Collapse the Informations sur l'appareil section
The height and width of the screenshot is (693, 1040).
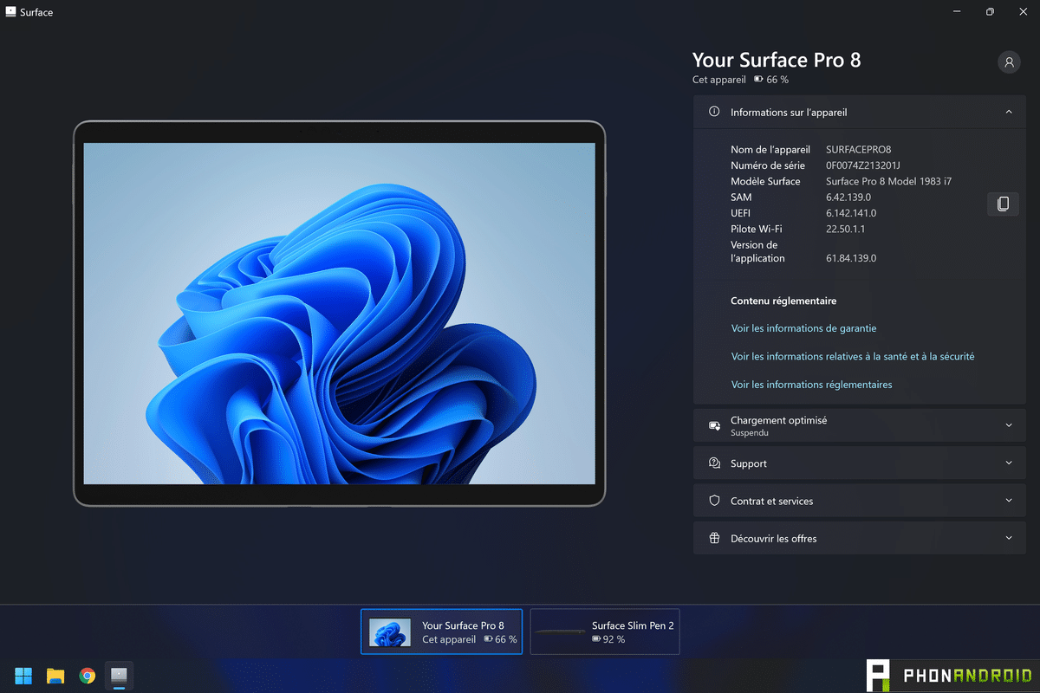[1008, 112]
